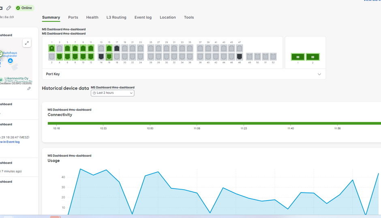Click the Online status badge
This screenshot has height=218, width=381.
[x=24, y=8]
